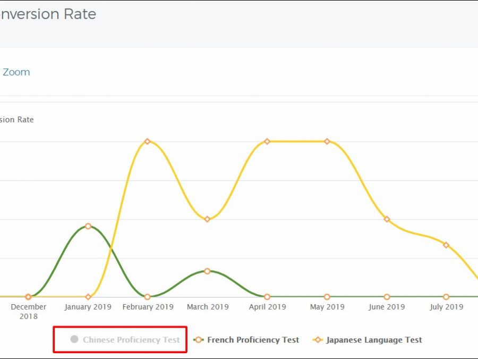Hide the French Proficiency Test series label

[x=253, y=340]
